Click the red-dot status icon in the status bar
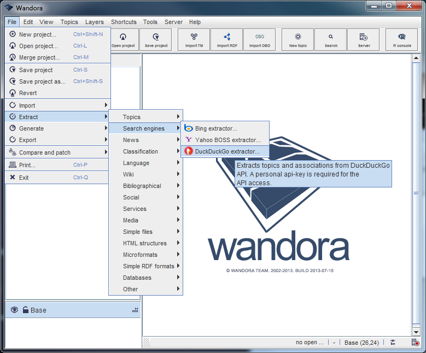 click(415, 343)
